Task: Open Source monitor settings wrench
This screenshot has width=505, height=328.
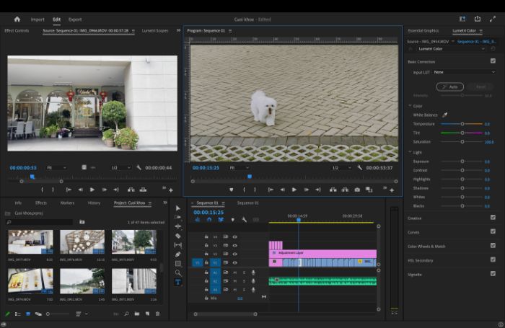Action: (x=139, y=168)
